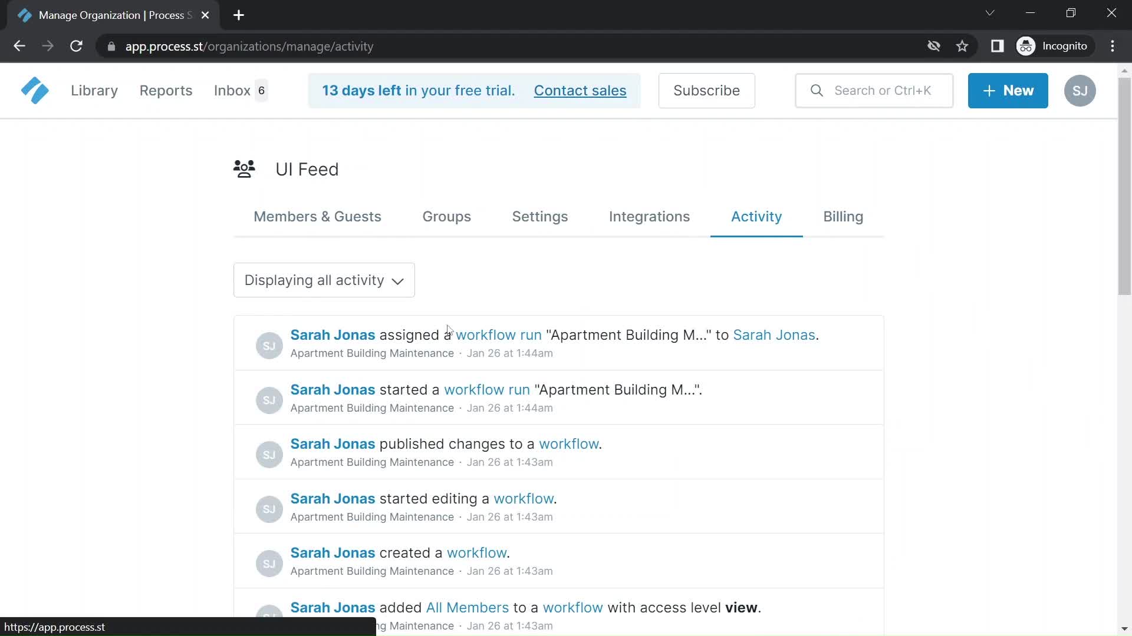Open the tab search chevron
This screenshot has height=636, width=1132.
tap(990, 13)
